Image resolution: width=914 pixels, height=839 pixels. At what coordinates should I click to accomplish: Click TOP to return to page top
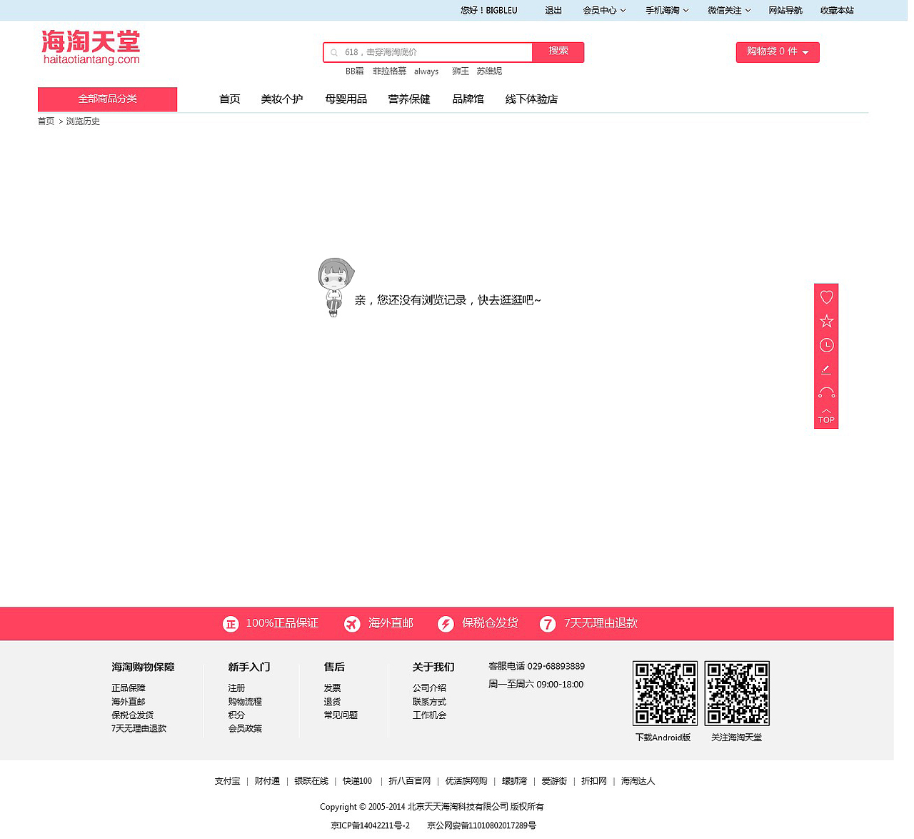[x=826, y=417]
